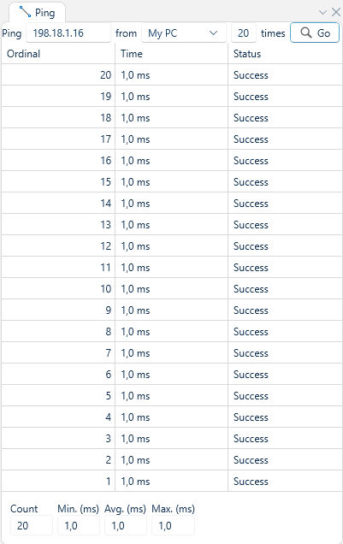Click the Min. (ms) value field
The image size is (343, 544).
[x=79, y=525]
